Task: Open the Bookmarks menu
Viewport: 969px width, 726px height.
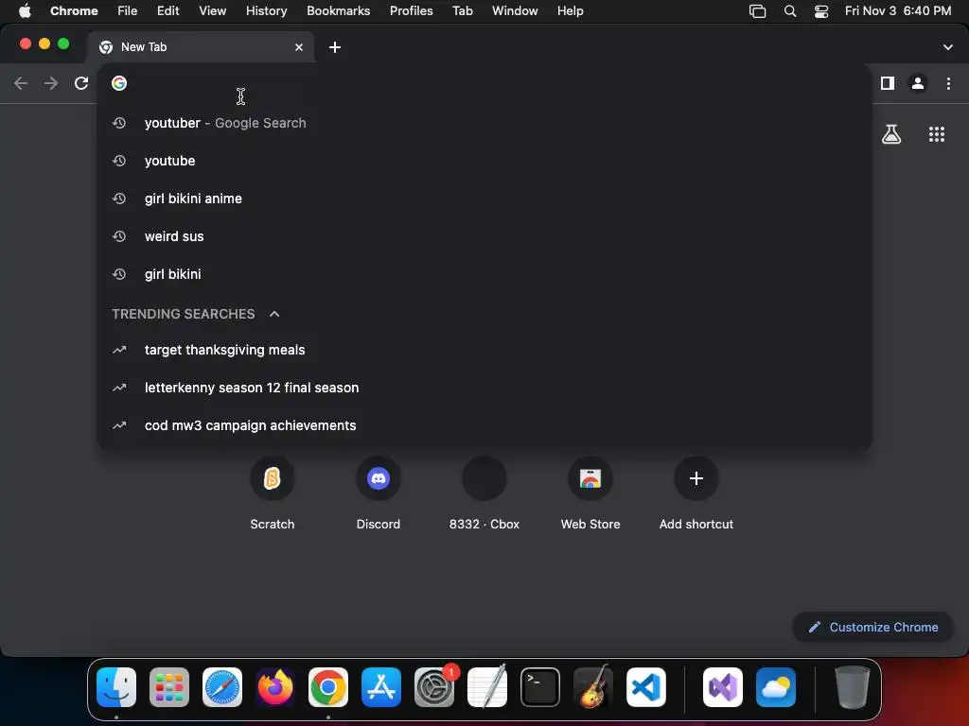Action: [338, 11]
